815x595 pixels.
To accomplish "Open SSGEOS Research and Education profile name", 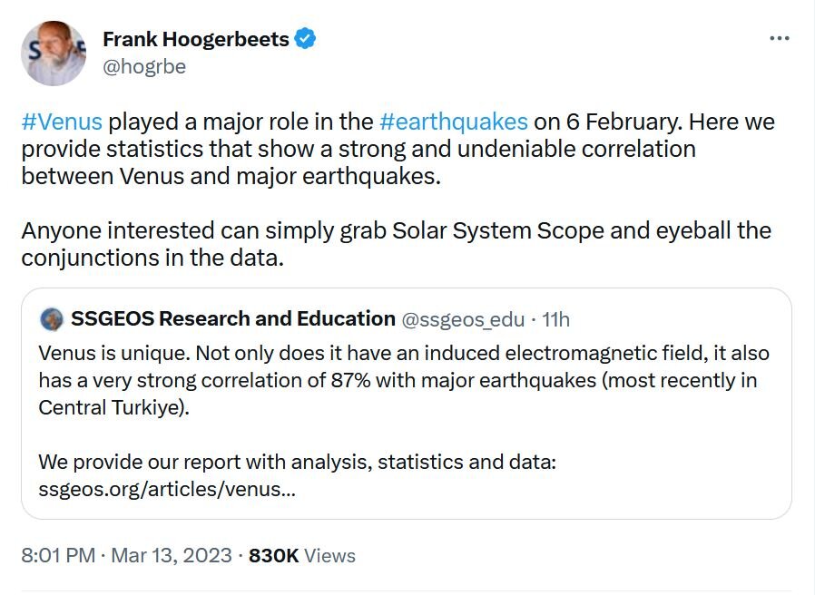I will coord(232,319).
